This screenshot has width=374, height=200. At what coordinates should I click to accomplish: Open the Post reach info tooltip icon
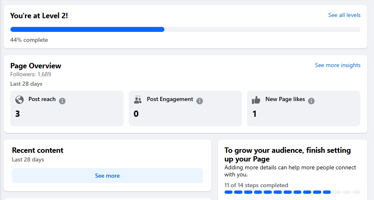tap(62, 101)
